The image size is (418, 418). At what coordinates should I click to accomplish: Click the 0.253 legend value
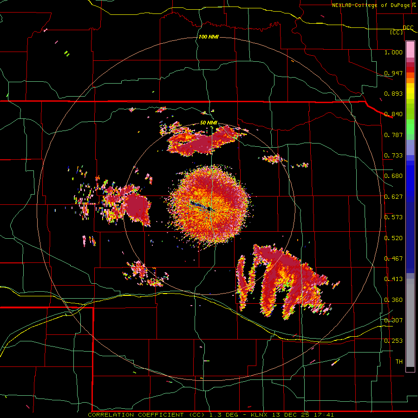point(393,341)
